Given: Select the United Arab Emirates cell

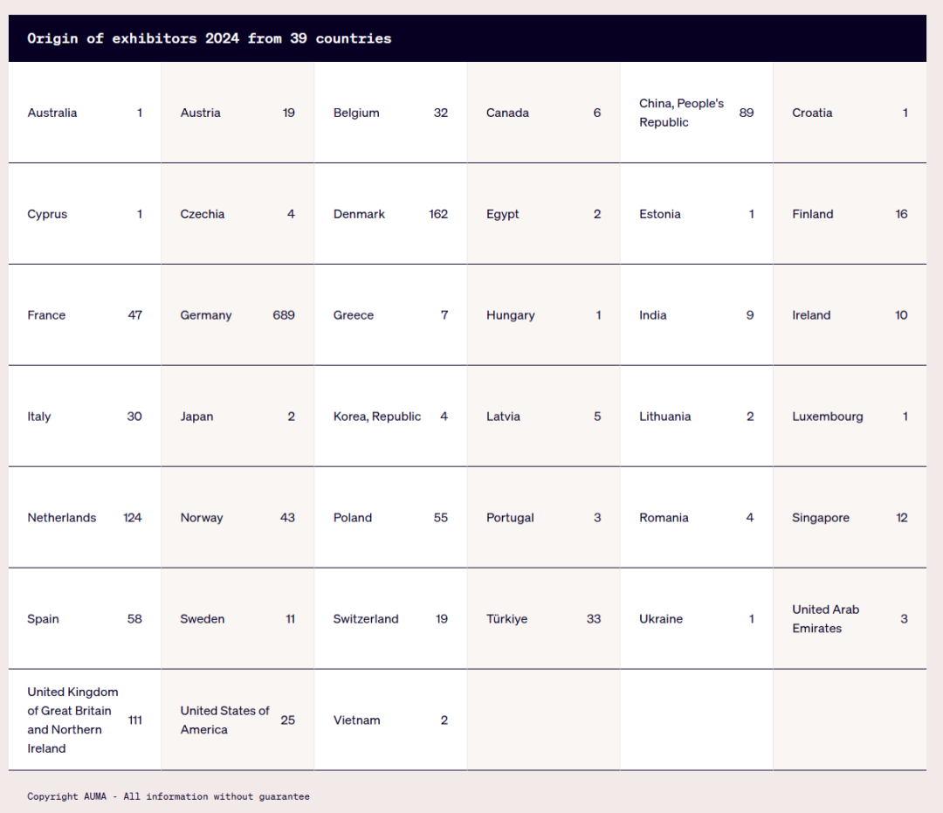Looking at the screenshot, I should 849,619.
